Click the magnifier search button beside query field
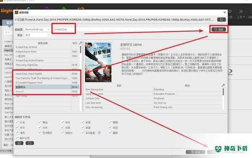Viewport: 252px width, 158px height. (219, 29)
